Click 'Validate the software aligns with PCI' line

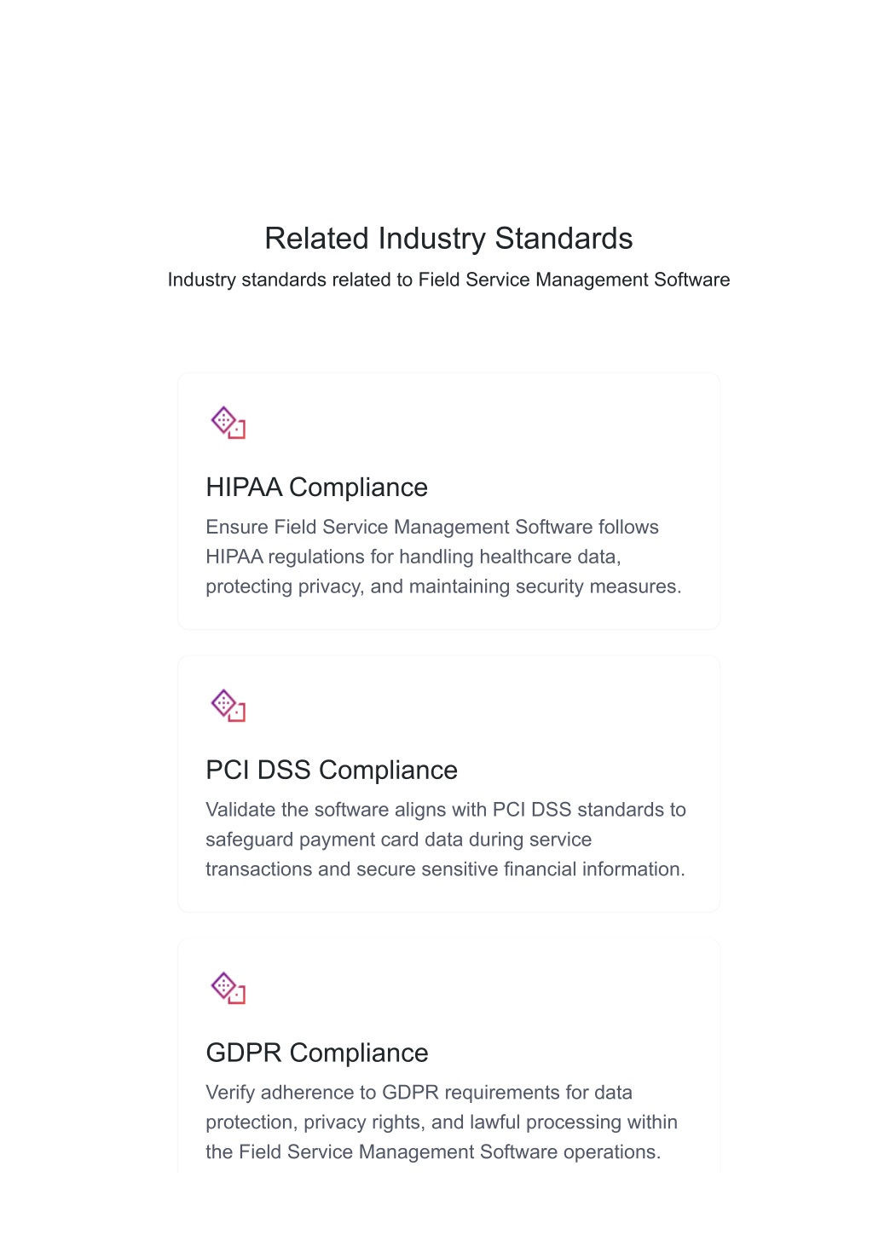point(446,810)
